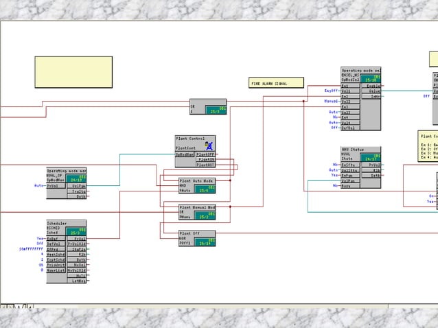Image resolution: width=438 pixels, height=328 pixels.
Task: Select the BMO Status block title
Action: tap(352, 149)
